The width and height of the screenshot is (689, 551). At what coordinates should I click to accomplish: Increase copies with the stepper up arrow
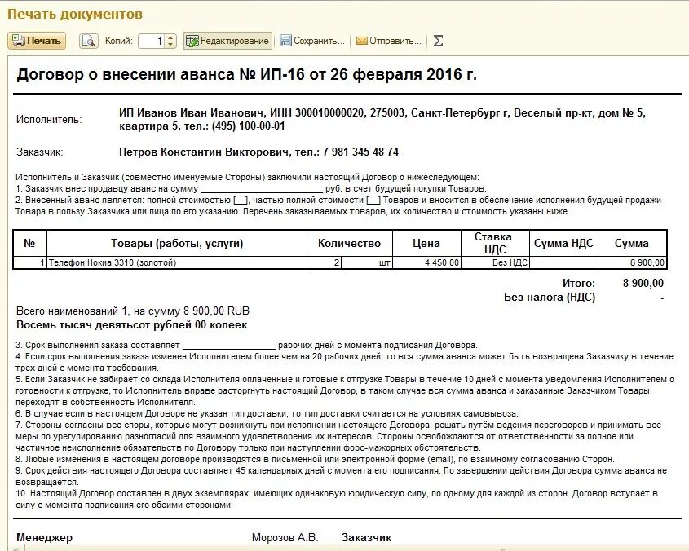tap(170, 37)
